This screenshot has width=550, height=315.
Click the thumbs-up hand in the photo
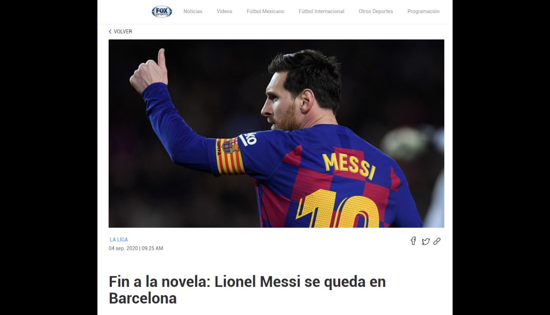tap(149, 71)
